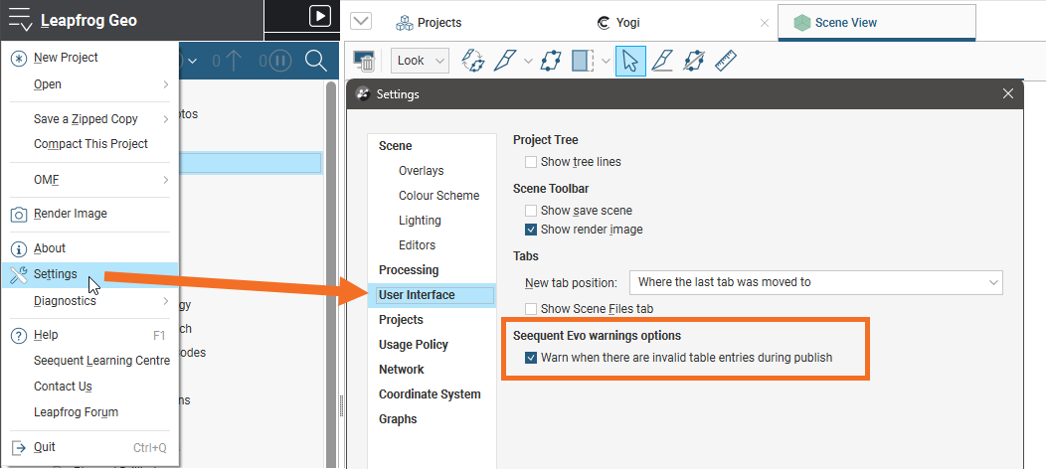This screenshot has width=1046, height=469.
Task: Click the rotate scene icon
Action: coord(473,61)
